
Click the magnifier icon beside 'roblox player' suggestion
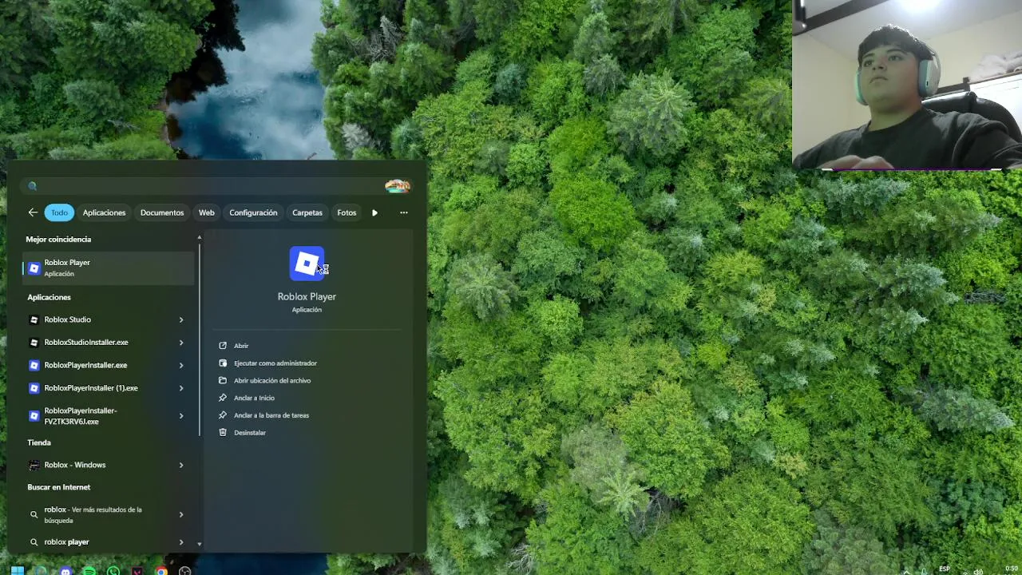(x=34, y=542)
